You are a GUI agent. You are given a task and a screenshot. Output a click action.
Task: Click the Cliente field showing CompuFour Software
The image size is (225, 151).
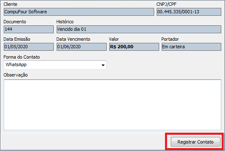click(x=79, y=12)
